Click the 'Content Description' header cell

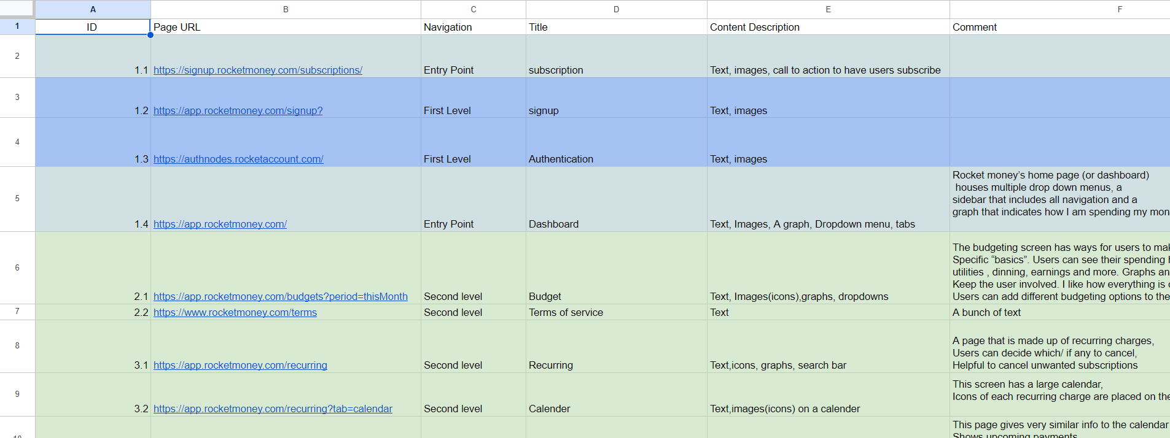point(829,26)
